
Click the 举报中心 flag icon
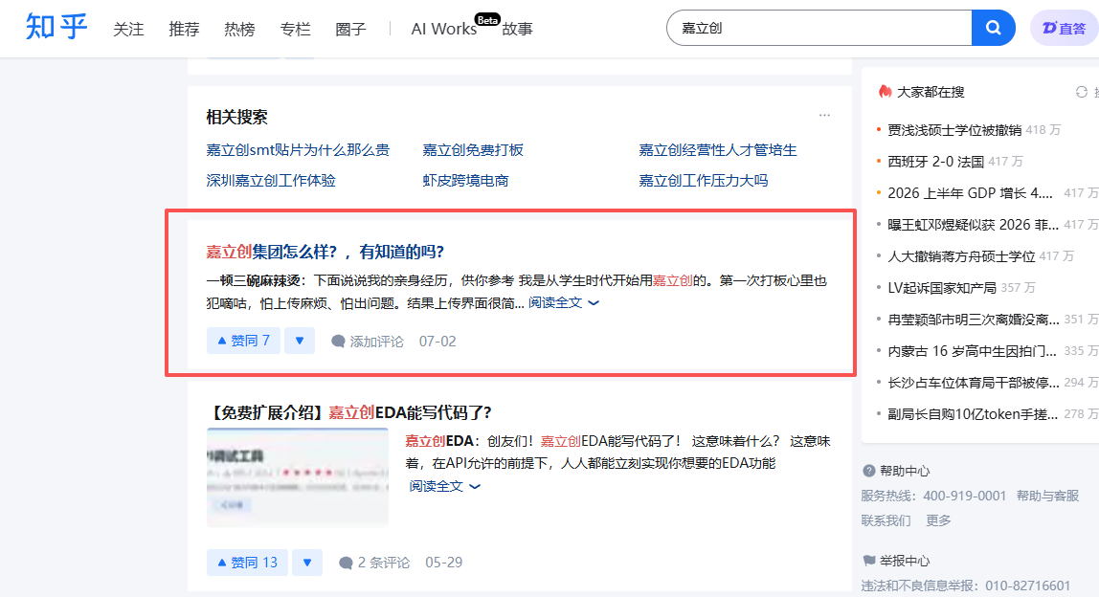(869, 561)
